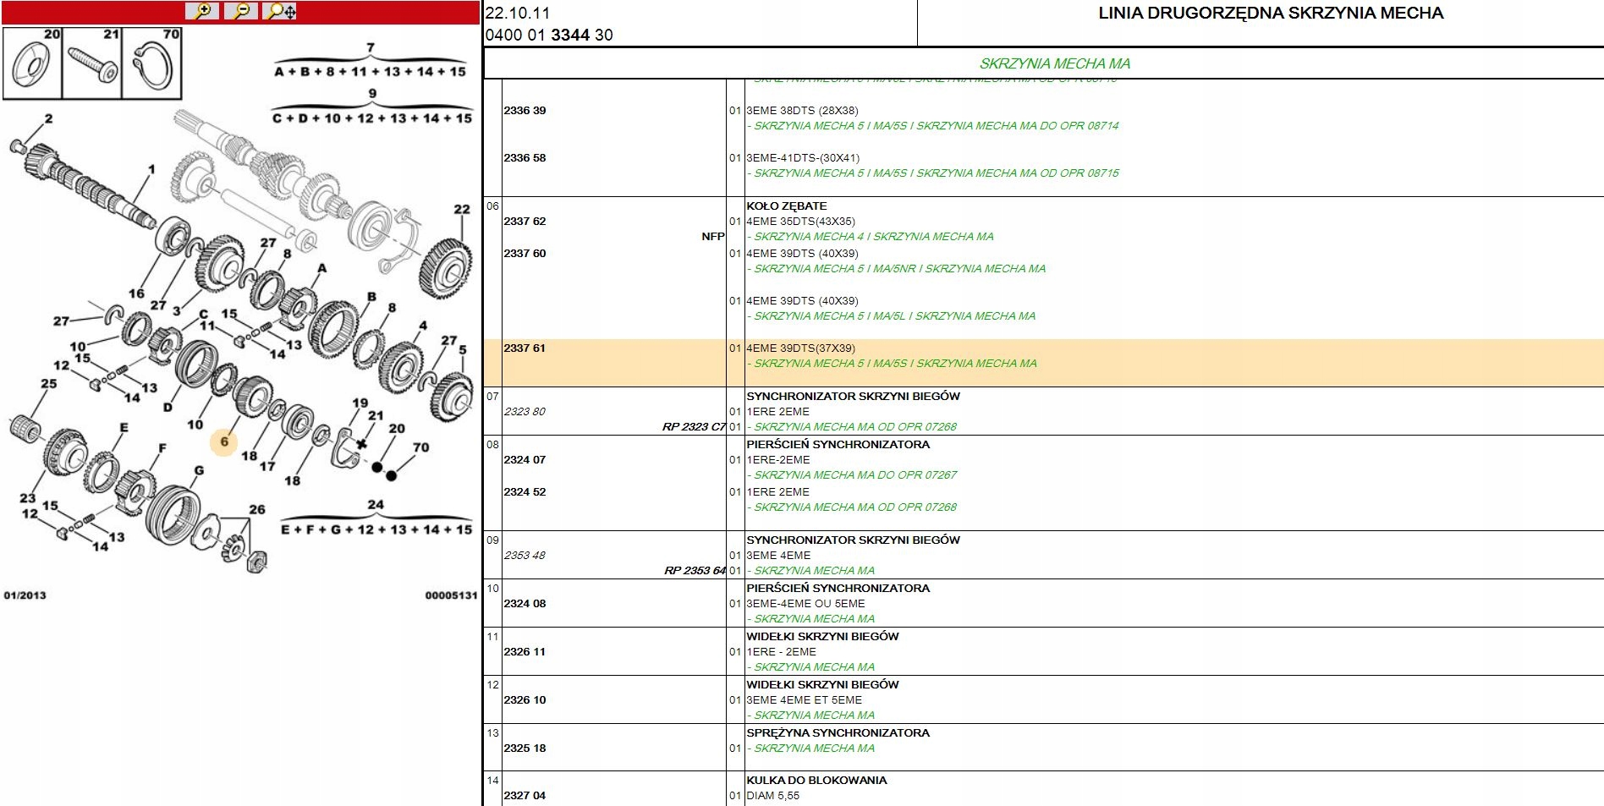Image resolution: width=1604 pixels, height=806 pixels.
Task: Select callout 4 in the diagram
Action: (x=423, y=325)
